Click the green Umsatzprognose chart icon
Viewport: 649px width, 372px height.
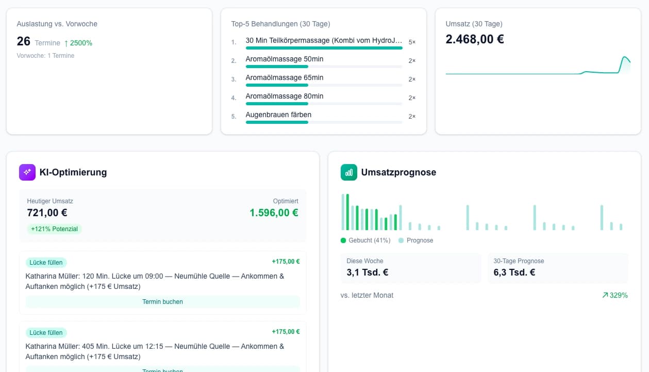click(348, 172)
